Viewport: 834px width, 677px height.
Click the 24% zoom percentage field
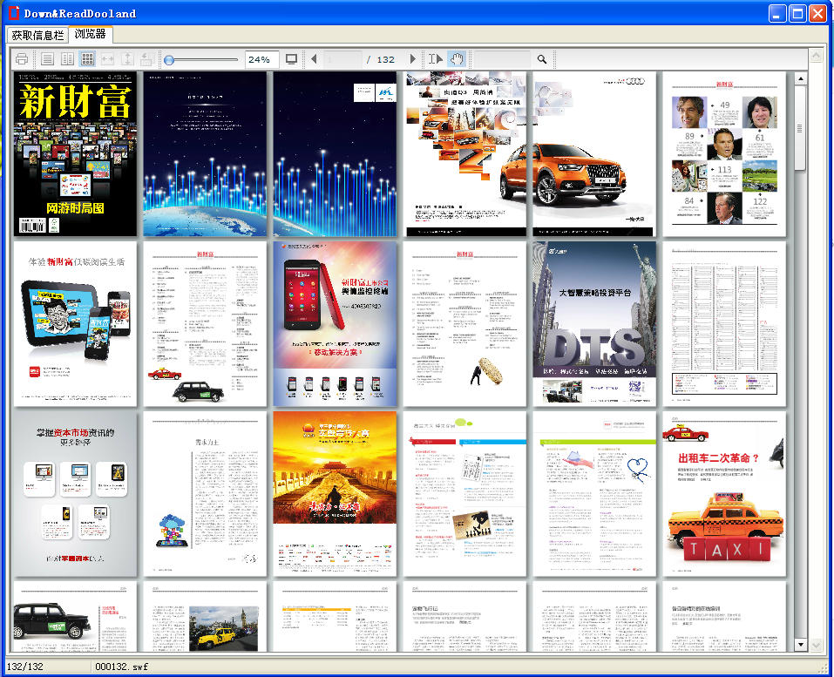(x=261, y=59)
